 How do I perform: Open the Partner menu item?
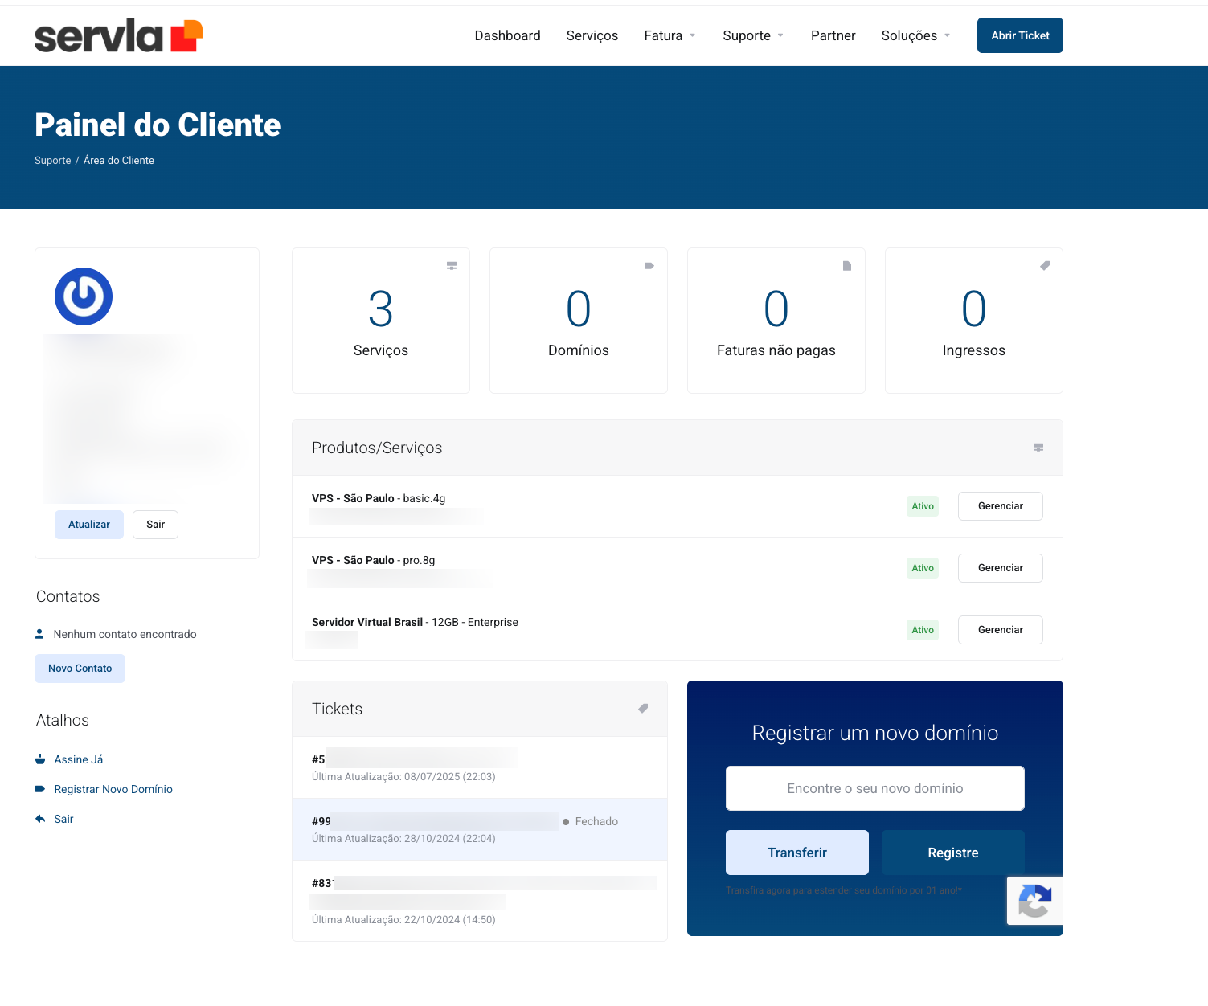[833, 35]
